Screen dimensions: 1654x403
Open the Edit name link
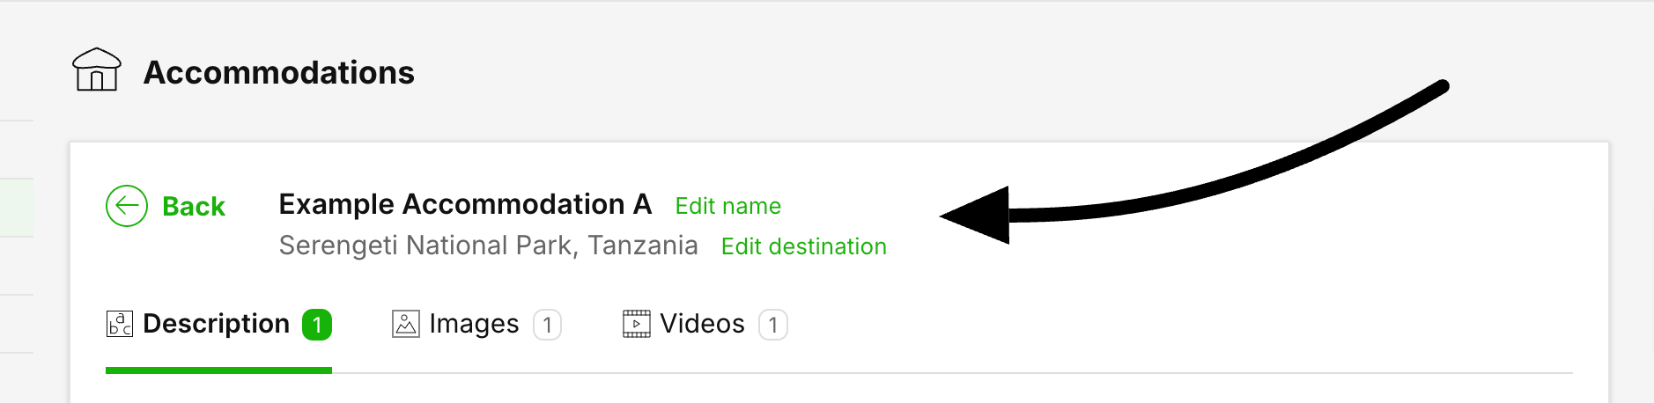coord(727,206)
